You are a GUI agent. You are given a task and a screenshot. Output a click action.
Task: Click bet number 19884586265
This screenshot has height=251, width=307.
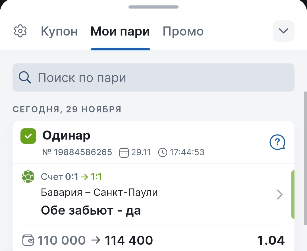tap(77, 152)
